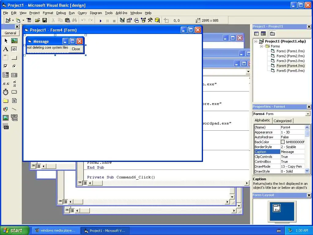Switch to the Categorized properties tab
The image size is (313, 235).
click(282, 121)
